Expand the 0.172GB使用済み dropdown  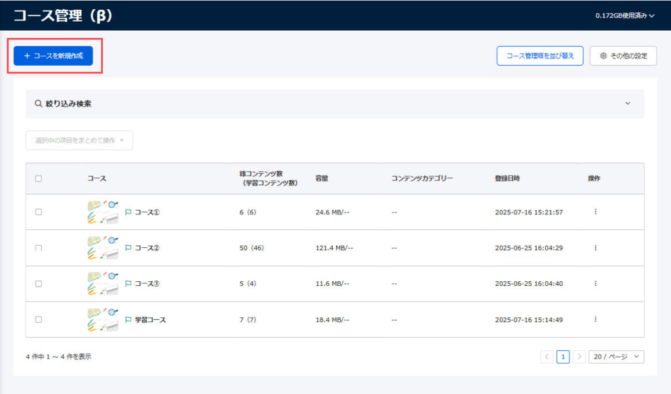[x=624, y=16]
